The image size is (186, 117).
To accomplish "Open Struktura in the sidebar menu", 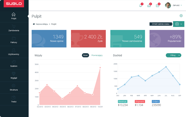I will (x=14, y=88).
